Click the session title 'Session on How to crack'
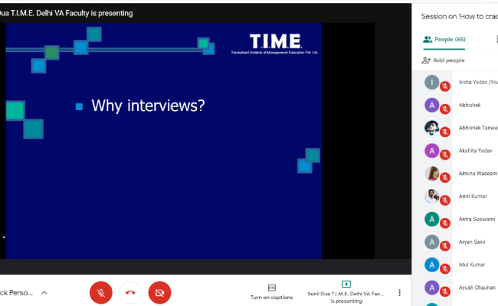 click(x=459, y=17)
